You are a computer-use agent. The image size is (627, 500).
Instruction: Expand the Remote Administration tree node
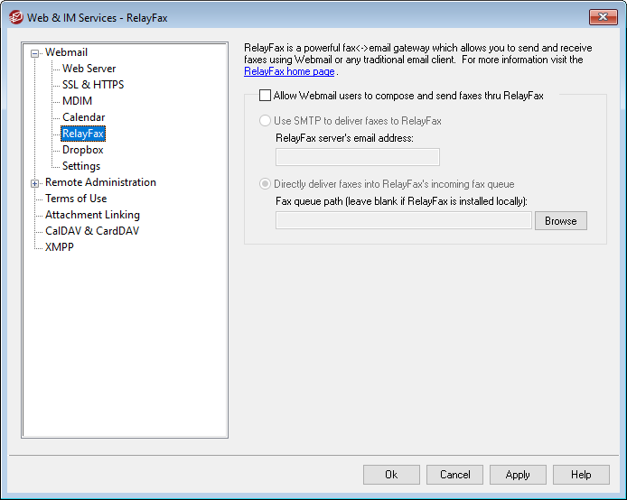[x=35, y=182]
